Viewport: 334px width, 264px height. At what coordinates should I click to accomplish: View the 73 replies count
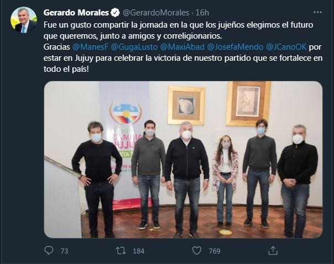(x=65, y=251)
